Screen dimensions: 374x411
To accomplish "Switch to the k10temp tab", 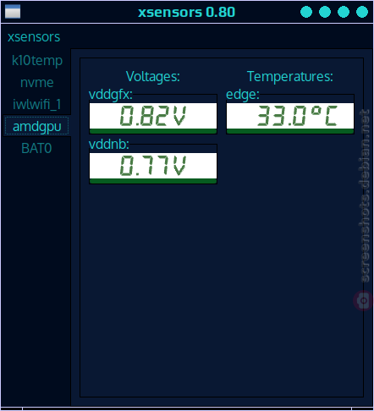I will (37, 61).
